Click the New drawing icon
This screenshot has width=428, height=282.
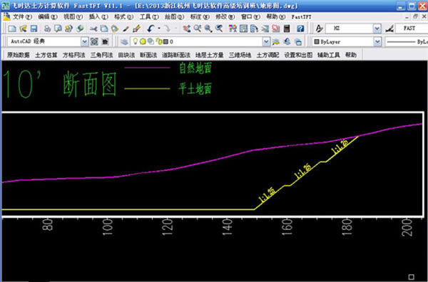(x=12, y=28)
